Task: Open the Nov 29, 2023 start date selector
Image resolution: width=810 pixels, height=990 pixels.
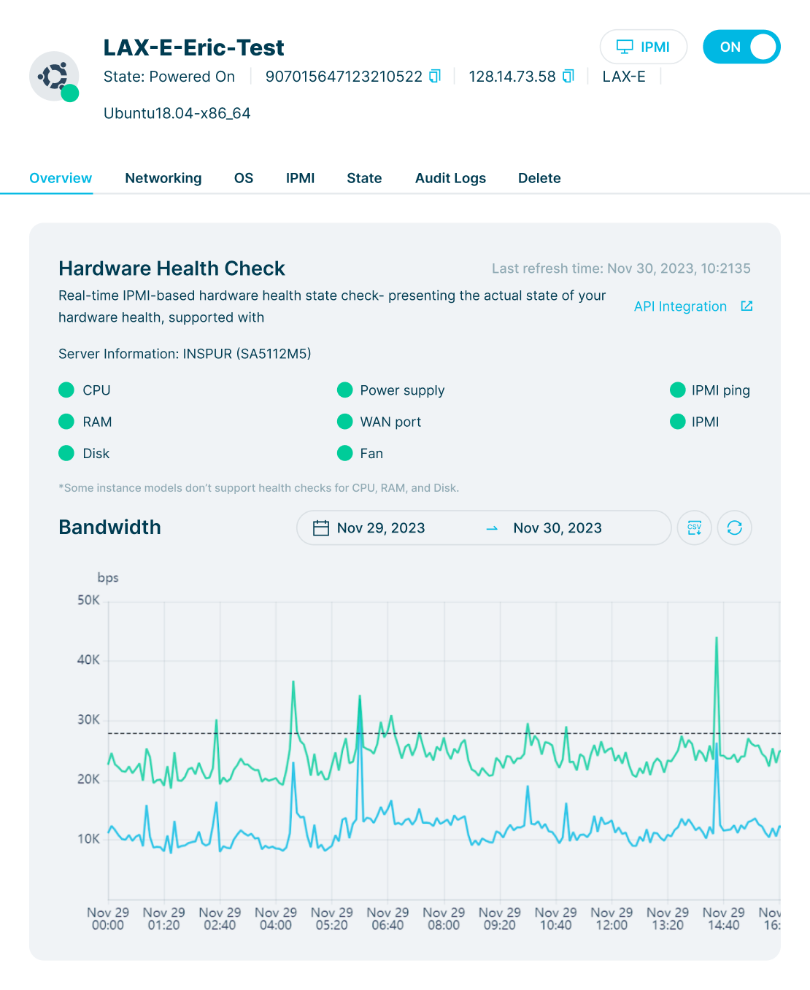Action: pyautogui.click(x=380, y=527)
